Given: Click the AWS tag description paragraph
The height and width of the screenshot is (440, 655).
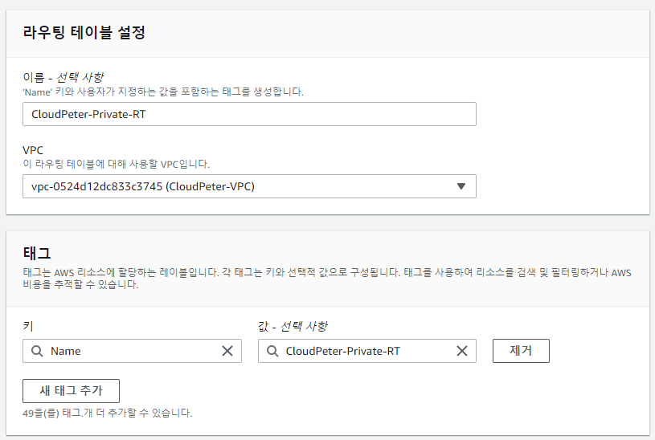Looking at the screenshot, I should click(x=327, y=279).
